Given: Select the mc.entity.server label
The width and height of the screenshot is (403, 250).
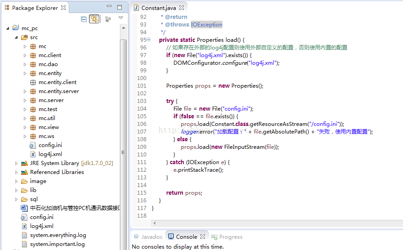Looking at the screenshot, I should click(x=59, y=91).
